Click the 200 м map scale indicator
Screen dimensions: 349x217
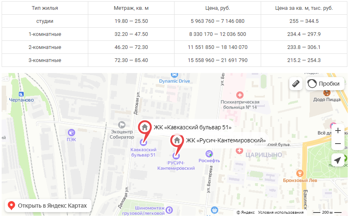pyautogui.click(x=327, y=213)
